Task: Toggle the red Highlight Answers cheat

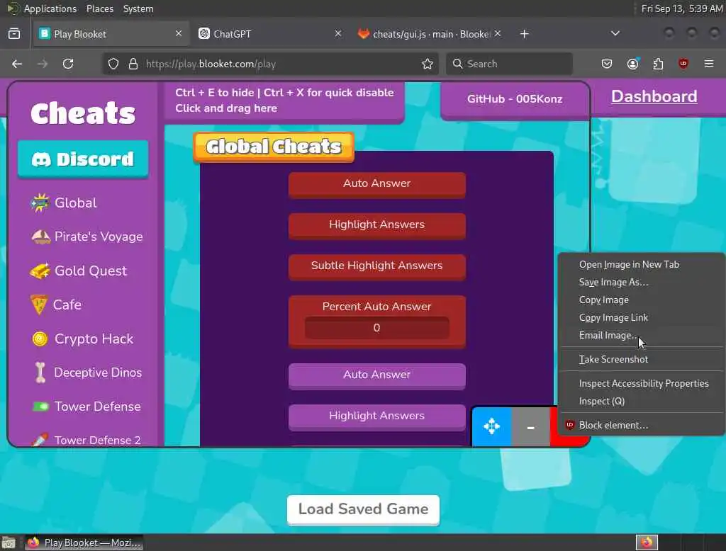Action: (377, 226)
